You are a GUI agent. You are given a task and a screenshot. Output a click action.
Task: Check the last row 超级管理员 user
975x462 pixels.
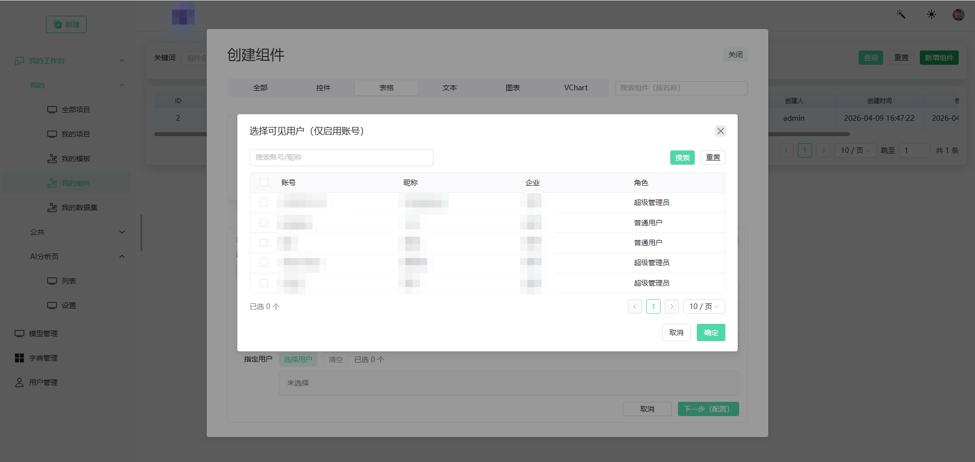pyautogui.click(x=264, y=283)
